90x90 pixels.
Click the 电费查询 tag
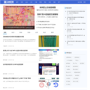[x=77, y=75]
